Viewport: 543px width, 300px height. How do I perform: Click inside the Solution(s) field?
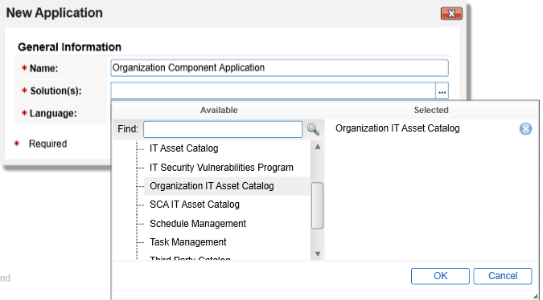pos(273,91)
